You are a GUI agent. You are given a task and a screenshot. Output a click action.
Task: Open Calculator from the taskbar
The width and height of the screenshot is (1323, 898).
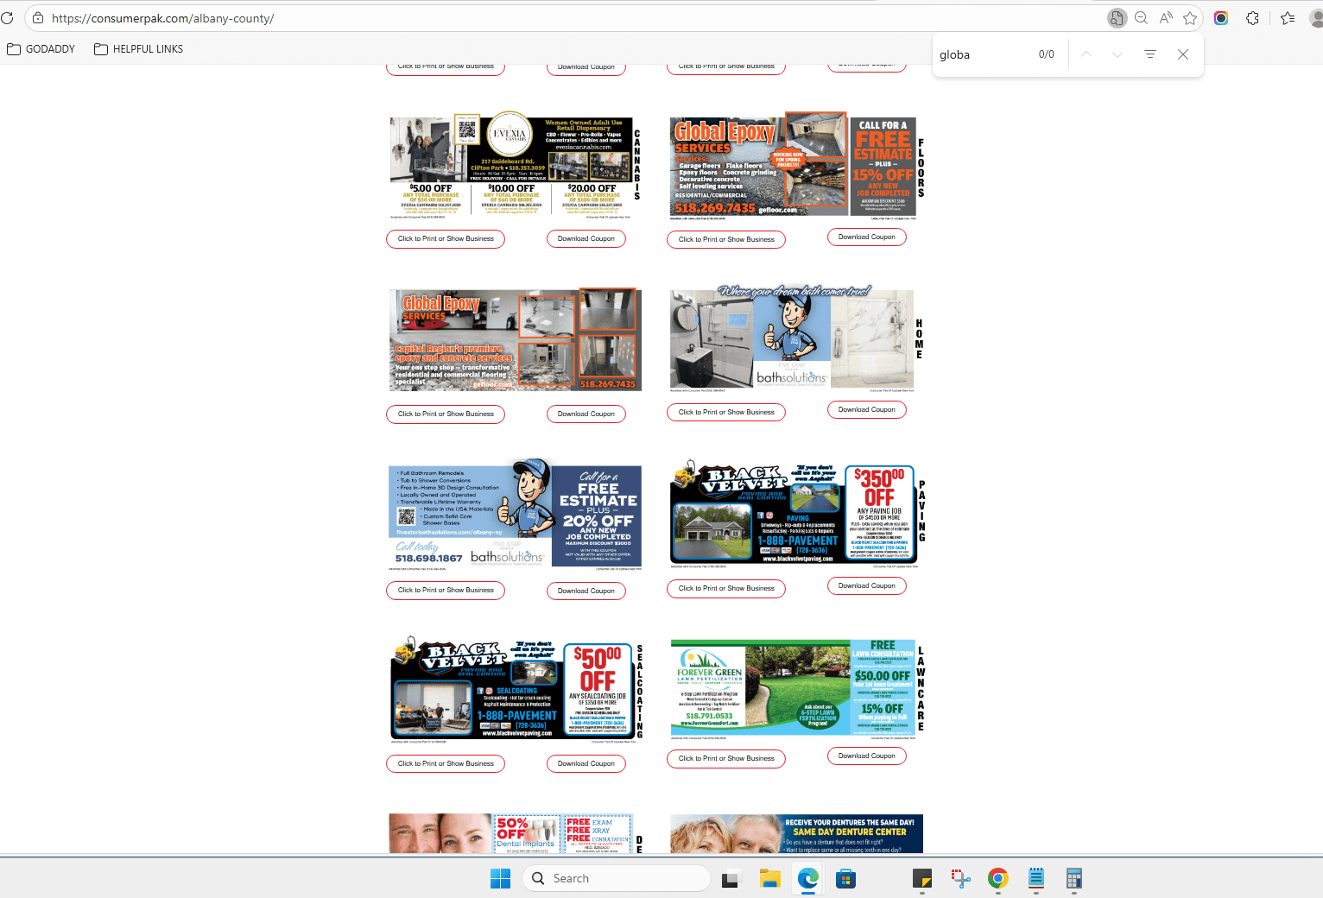1074,878
